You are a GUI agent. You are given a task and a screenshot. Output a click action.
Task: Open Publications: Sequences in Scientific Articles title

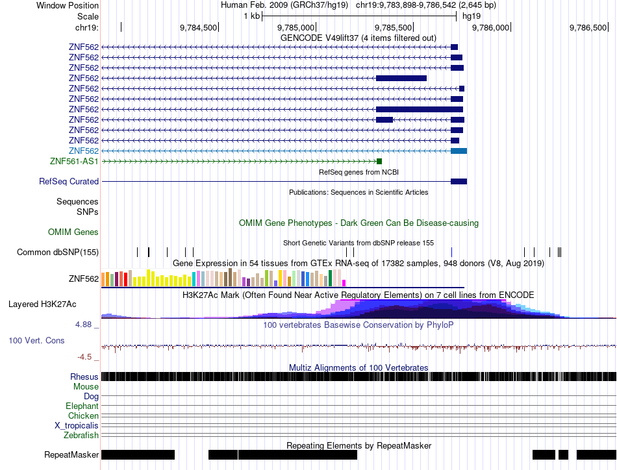pyautogui.click(x=359, y=192)
